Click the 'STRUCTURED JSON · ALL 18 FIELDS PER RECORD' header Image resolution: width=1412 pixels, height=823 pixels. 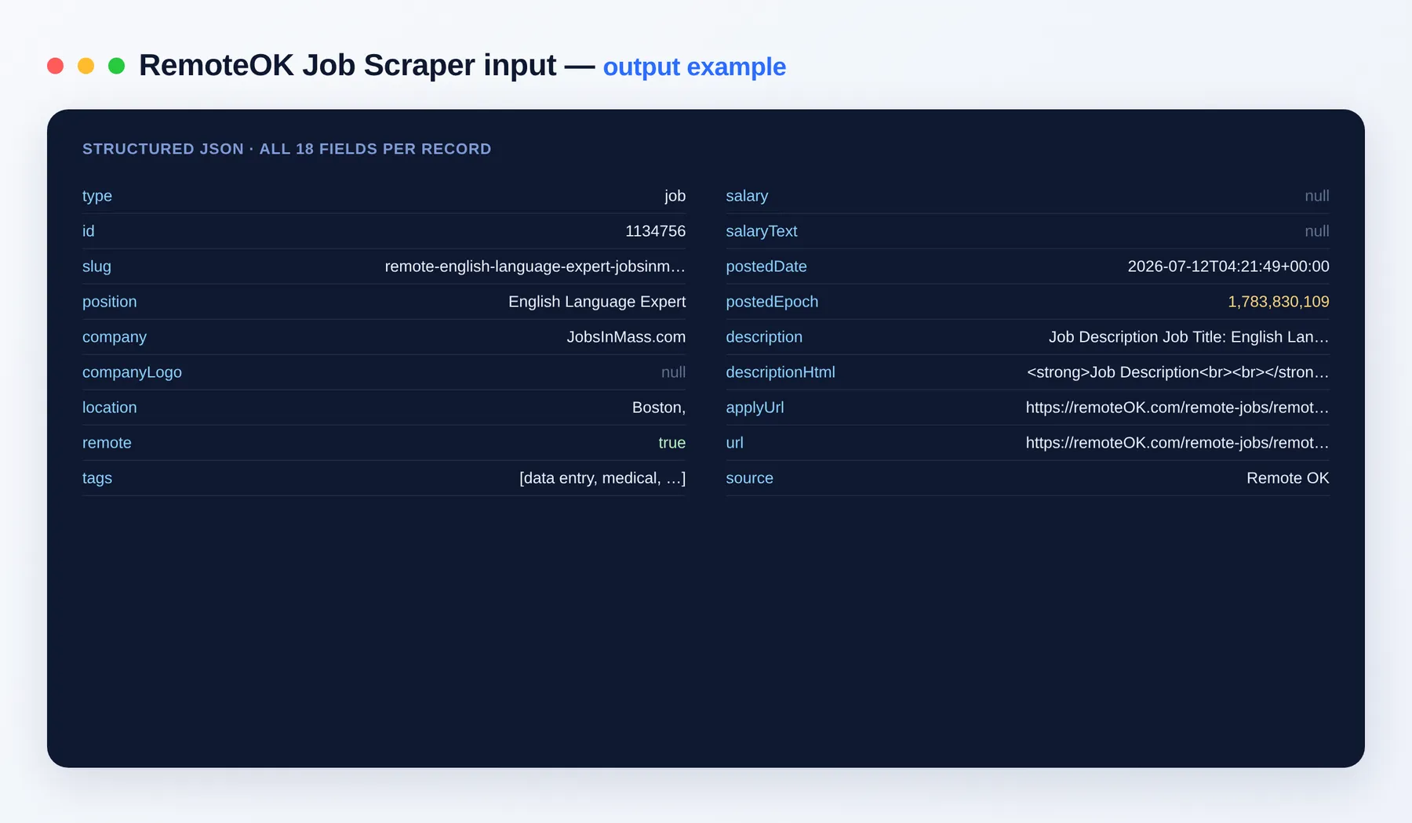point(286,149)
